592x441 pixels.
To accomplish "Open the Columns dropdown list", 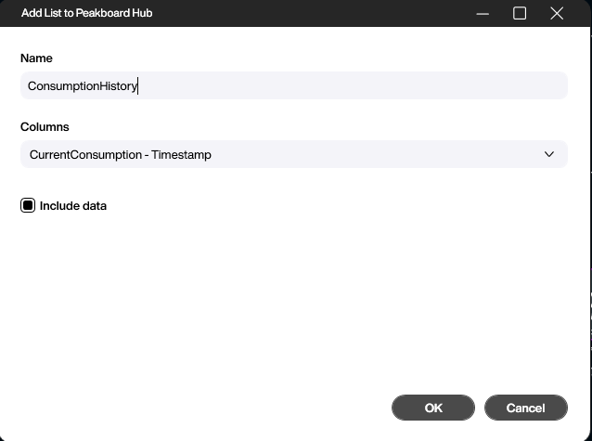I will [294, 154].
